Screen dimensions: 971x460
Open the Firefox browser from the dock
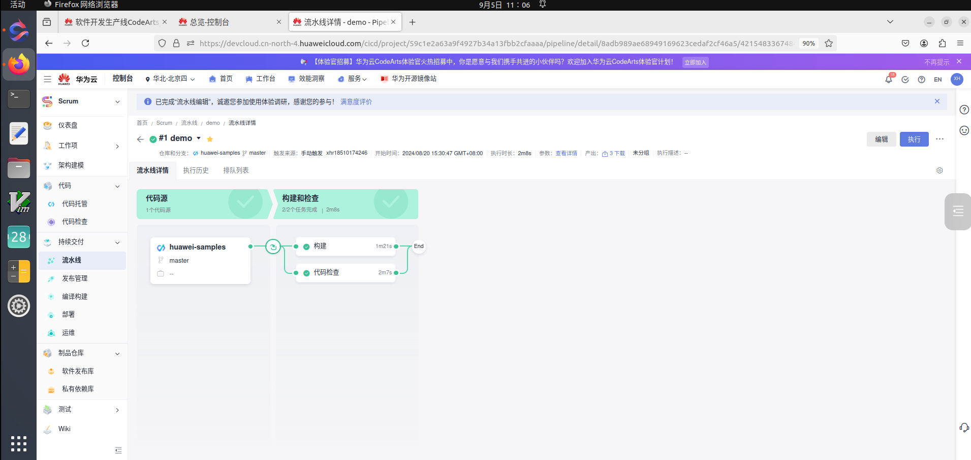click(x=19, y=64)
